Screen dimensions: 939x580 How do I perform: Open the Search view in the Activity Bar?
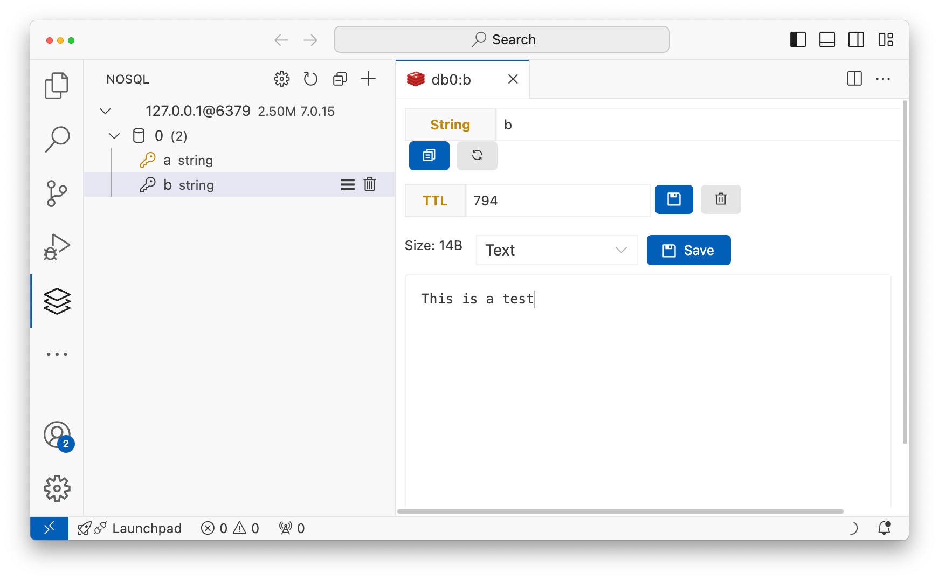click(x=57, y=139)
